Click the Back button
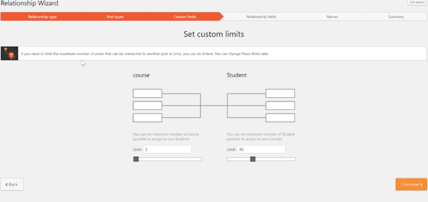Image resolution: width=428 pixels, height=202 pixels. point(12,184)
